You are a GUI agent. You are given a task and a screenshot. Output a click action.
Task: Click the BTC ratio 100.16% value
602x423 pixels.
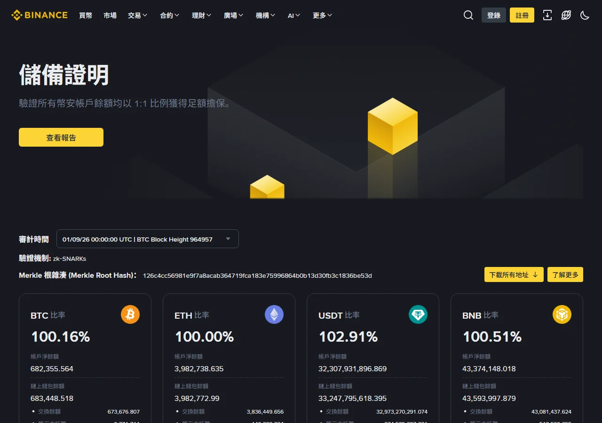(60, 337)
